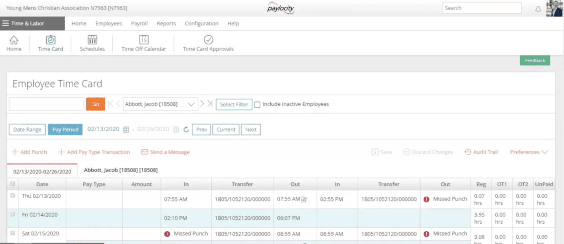
Task: Click the edit icon on the 07:59 AM punch
Action: point(305,199)
